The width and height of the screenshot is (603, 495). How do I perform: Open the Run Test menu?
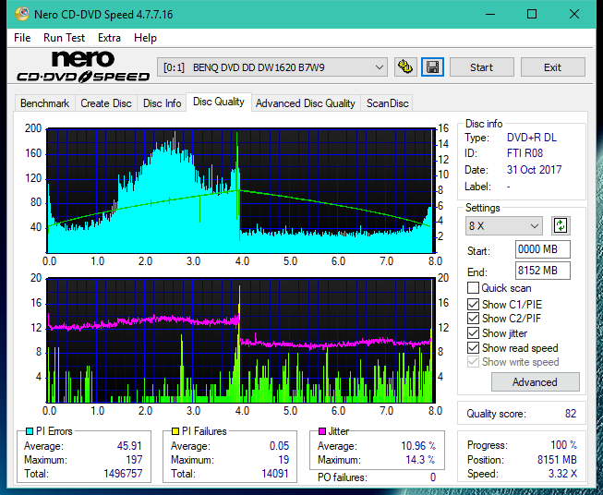coord(65,38)
